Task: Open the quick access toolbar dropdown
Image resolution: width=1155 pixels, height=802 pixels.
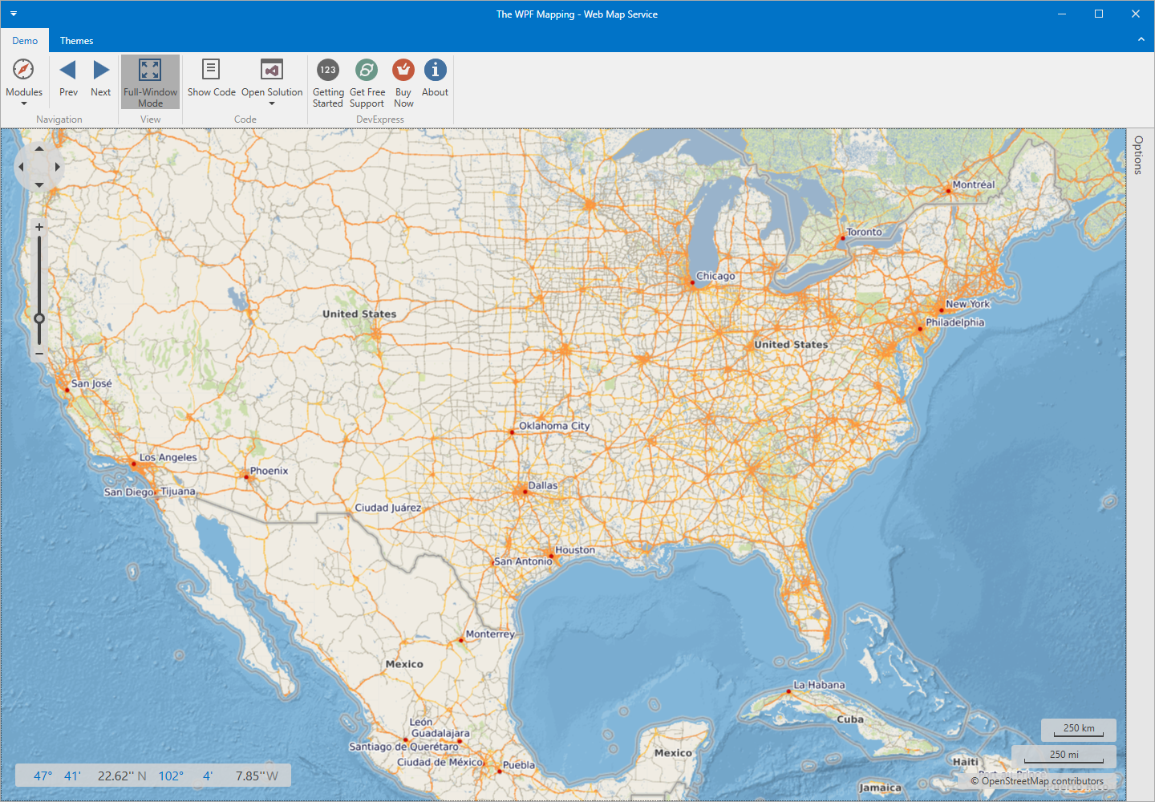Action: pos(14,14)
